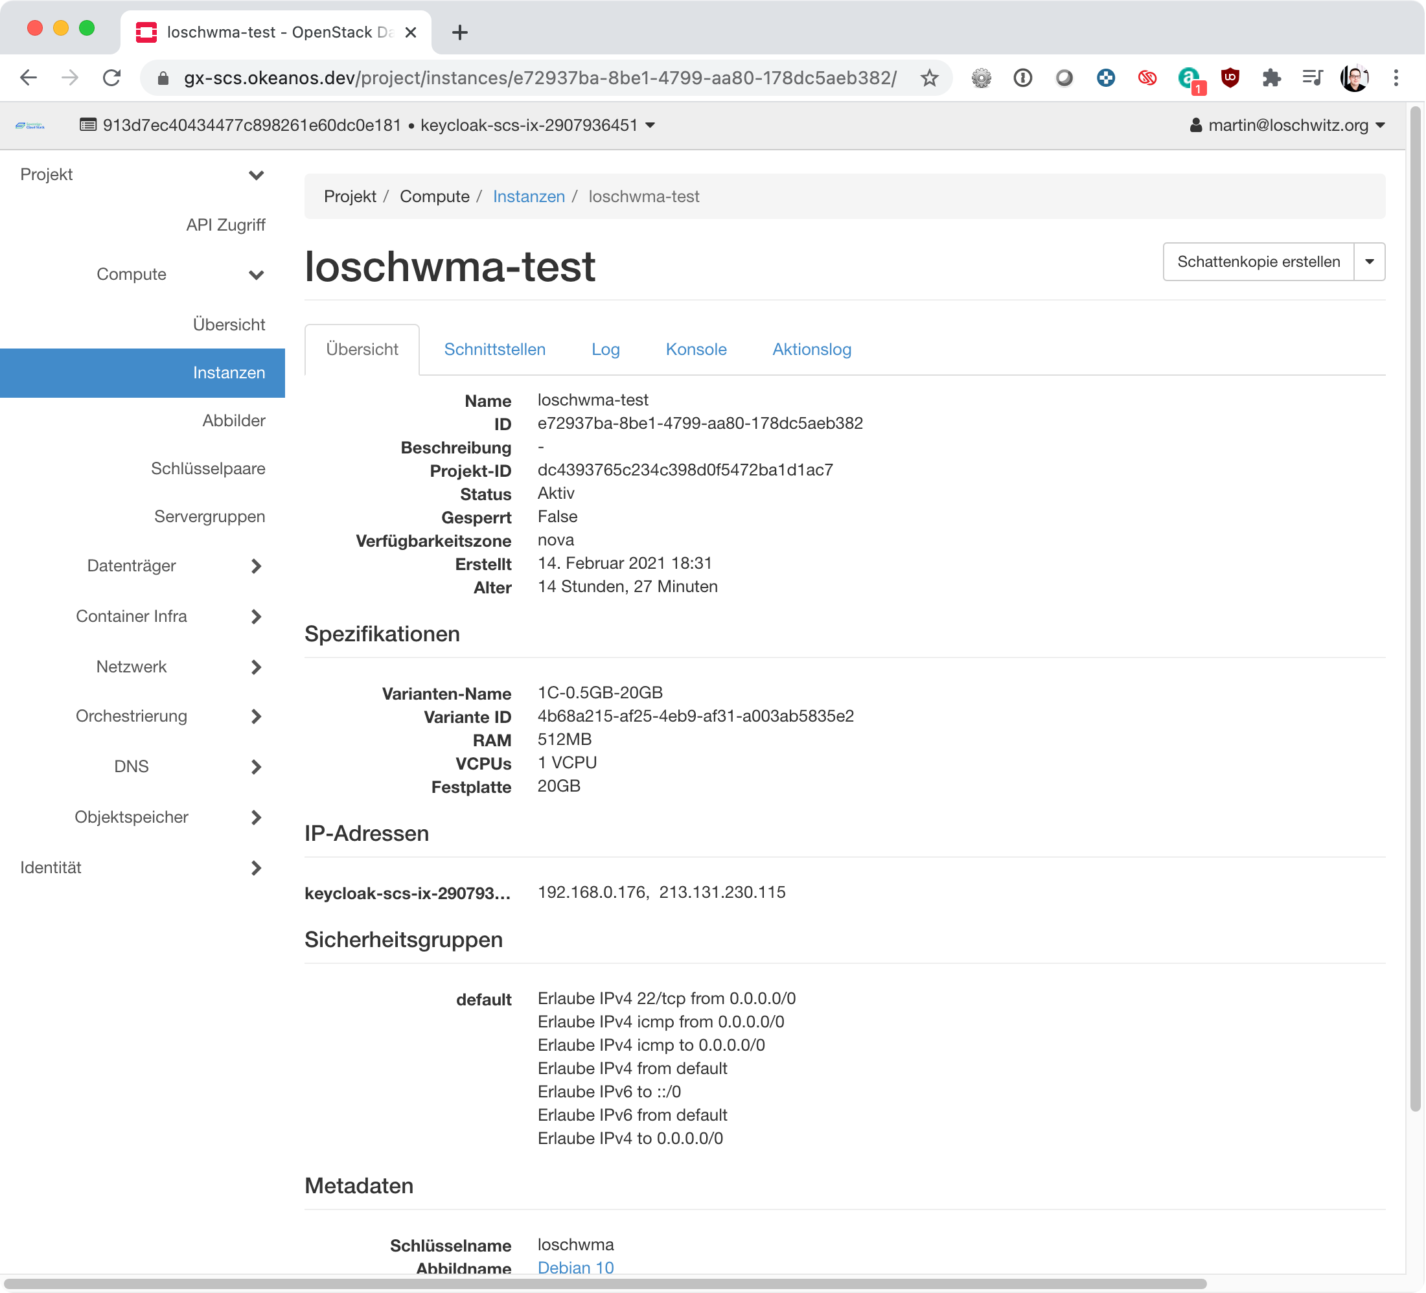
Task: Open the Schattenkopie erstellen dropdown arrow
Action: point(1370,262)
